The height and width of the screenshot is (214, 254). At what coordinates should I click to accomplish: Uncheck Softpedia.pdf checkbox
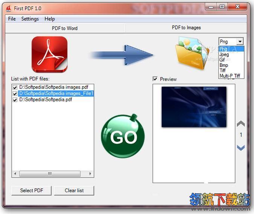point(15,100)
